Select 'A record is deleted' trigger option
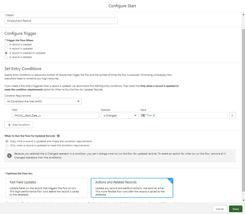The height and width of the screenshot is (214, 245). (6, 57)
